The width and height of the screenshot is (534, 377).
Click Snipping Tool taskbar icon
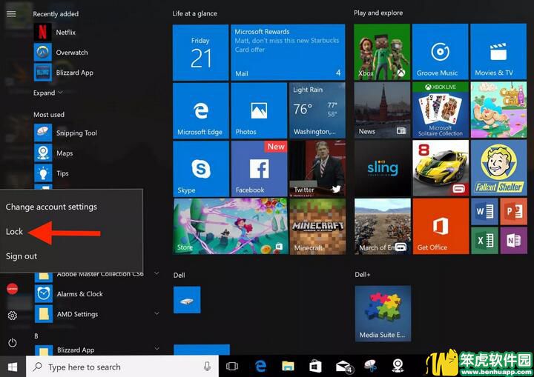tap(371, 366)
